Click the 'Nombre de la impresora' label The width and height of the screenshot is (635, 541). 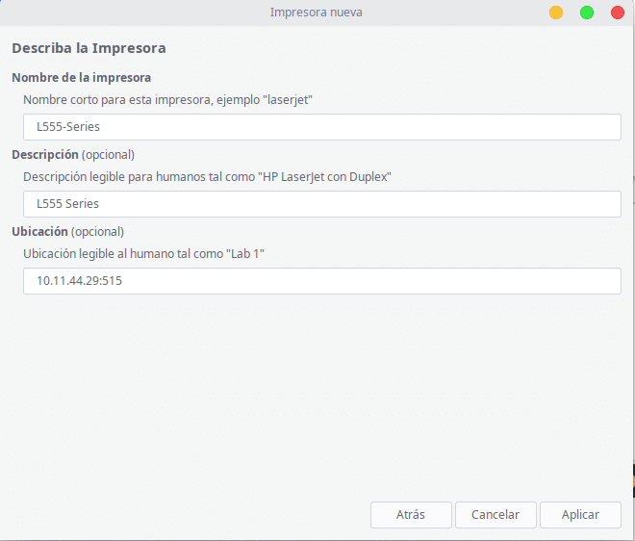pyautogui.click(x=81, y=77)
